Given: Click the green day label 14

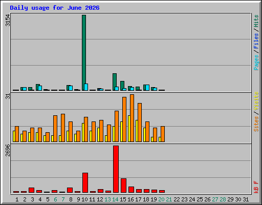Looking at the screenshot, I should click(x=115, y=199).
